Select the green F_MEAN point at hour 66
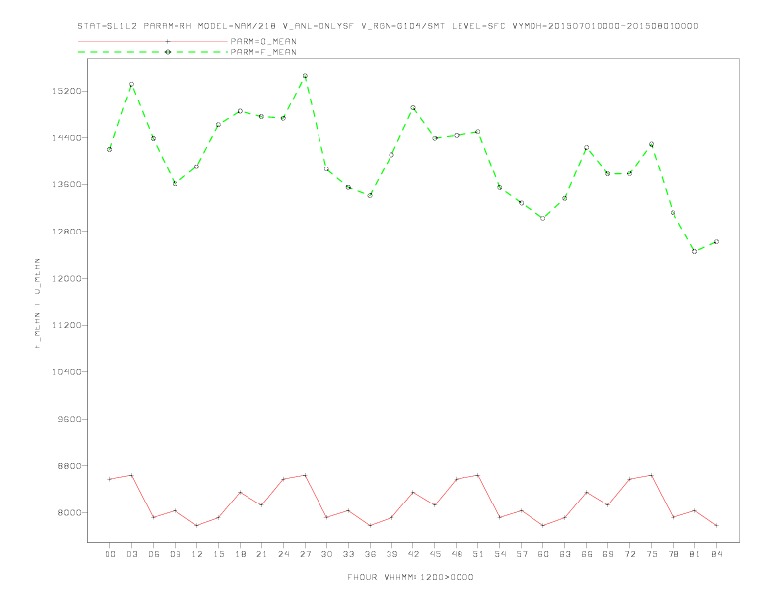Image resolution: width=781 pixels, height=603 pixels. tap(587, 148)
